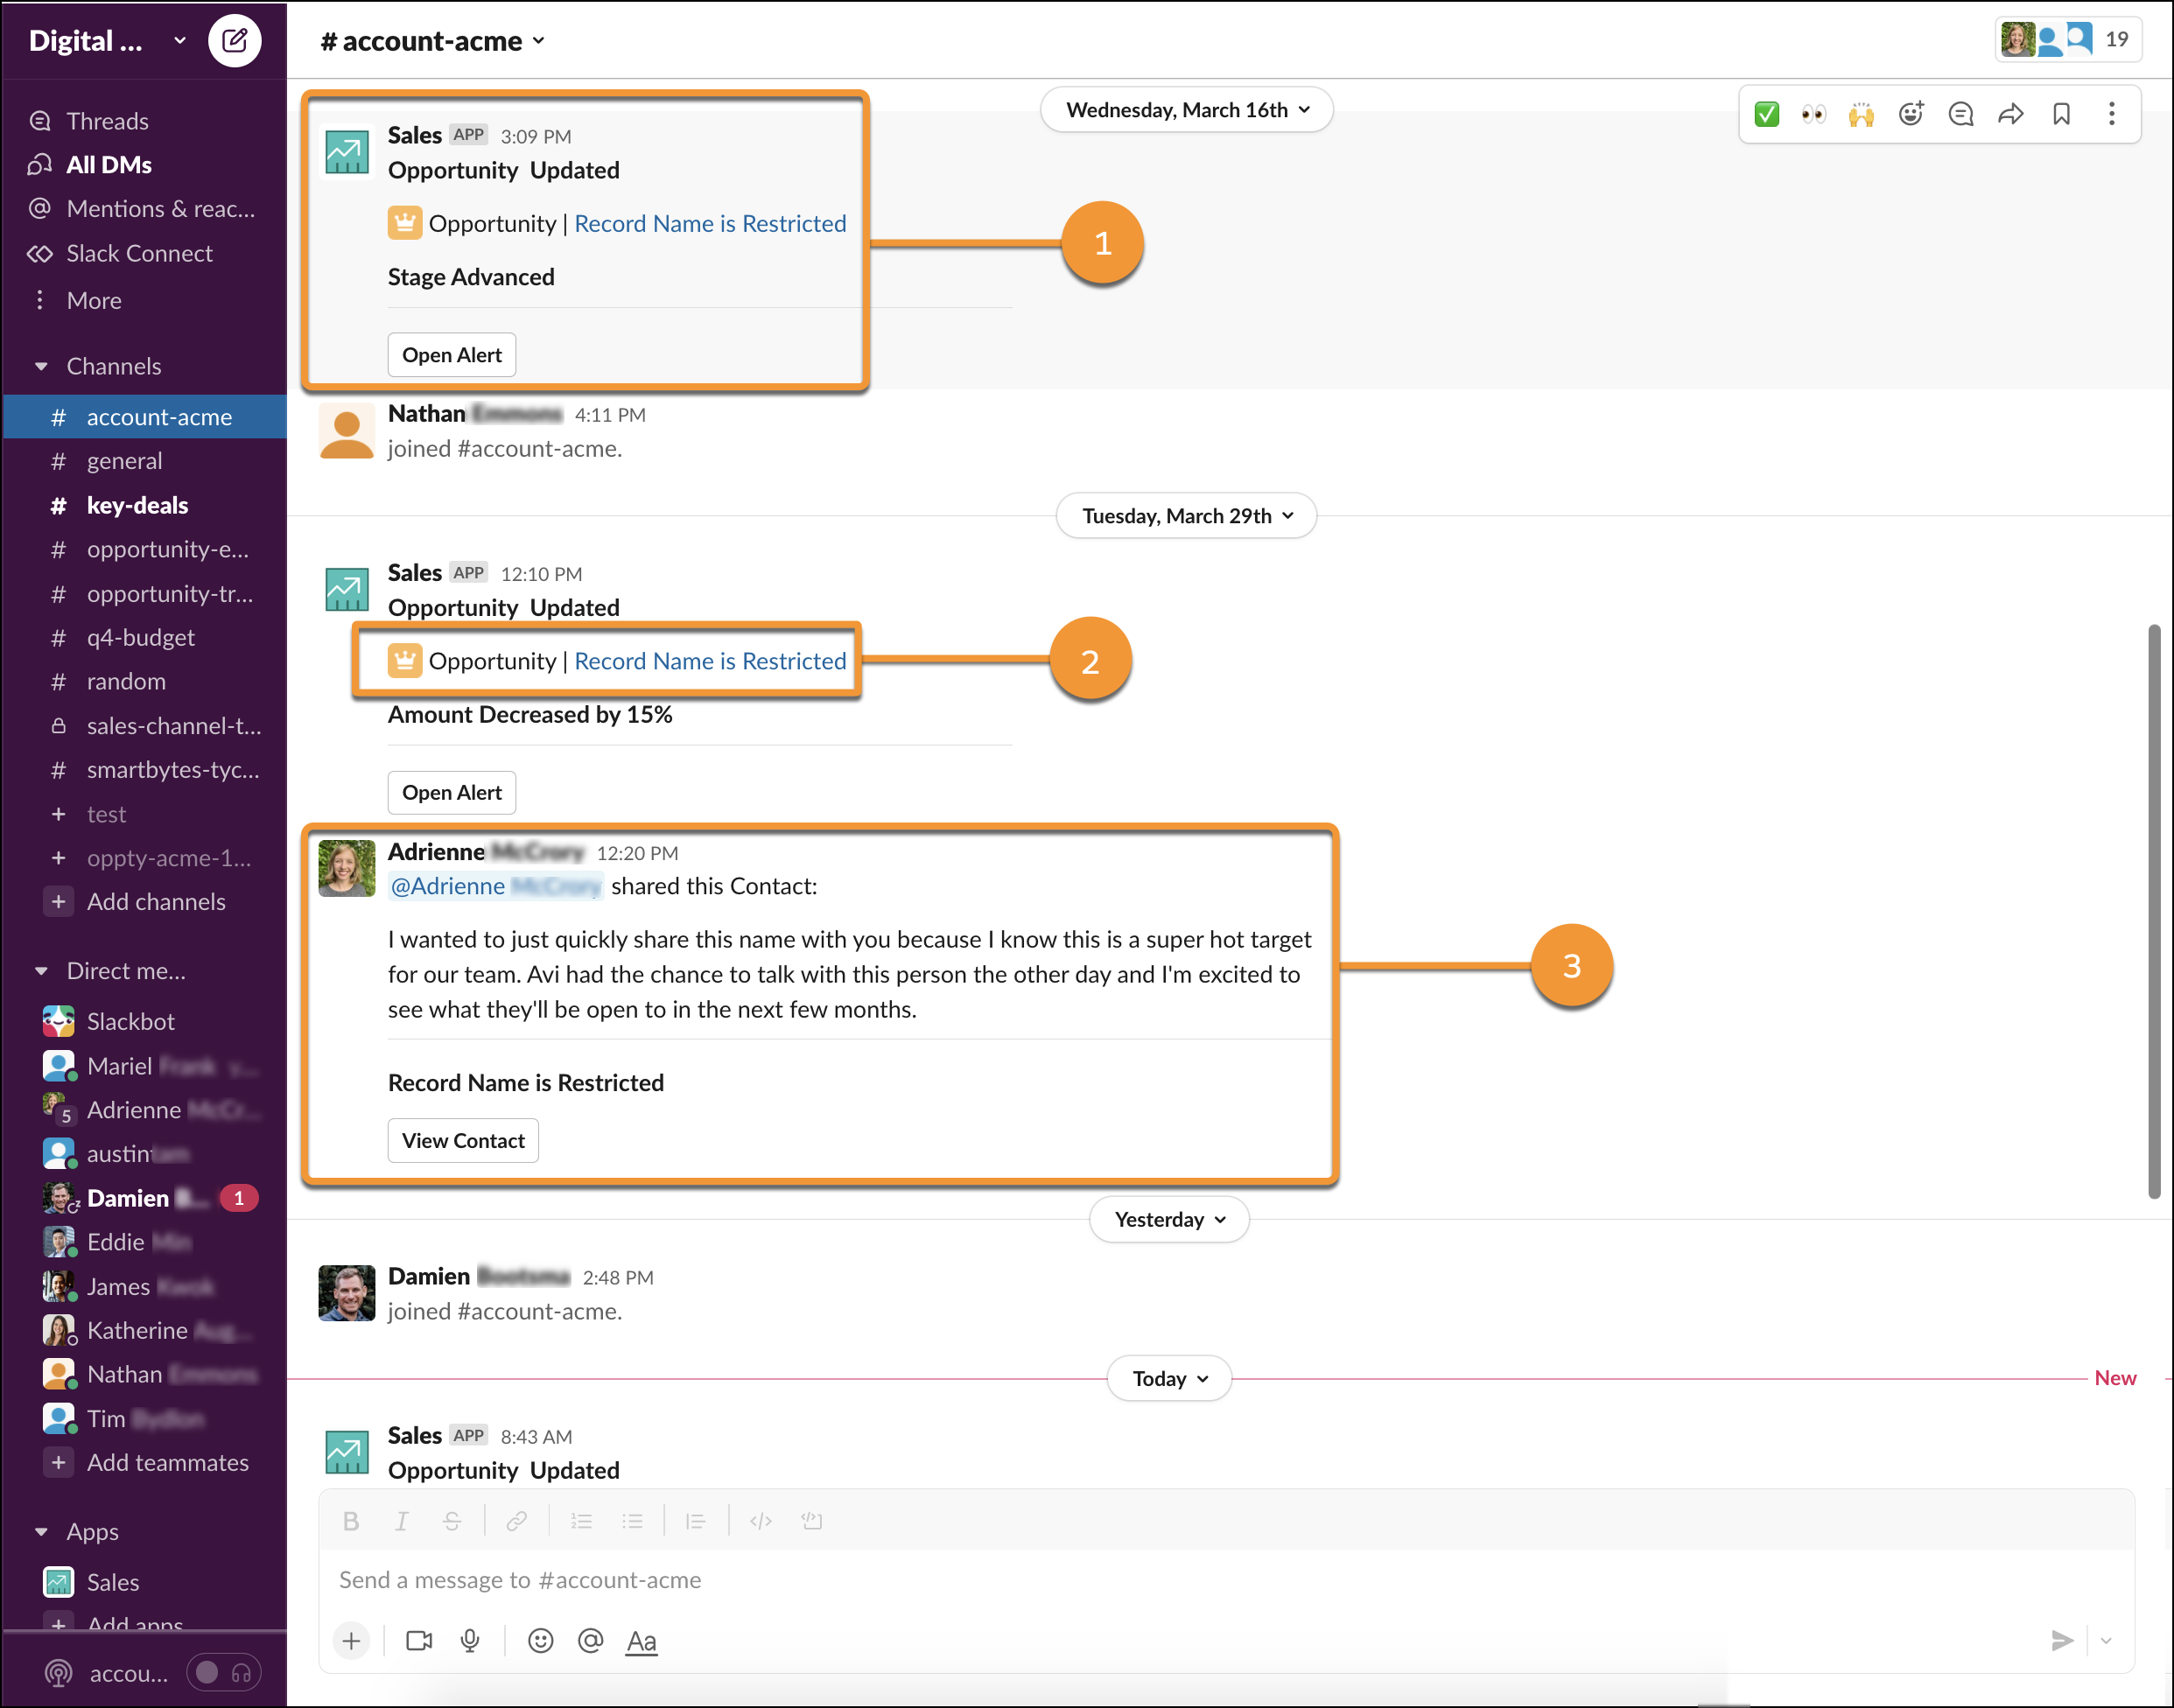Open the emoji picker in the composer
Screen dimensions: 2174x1708
tap(541, 1641)
